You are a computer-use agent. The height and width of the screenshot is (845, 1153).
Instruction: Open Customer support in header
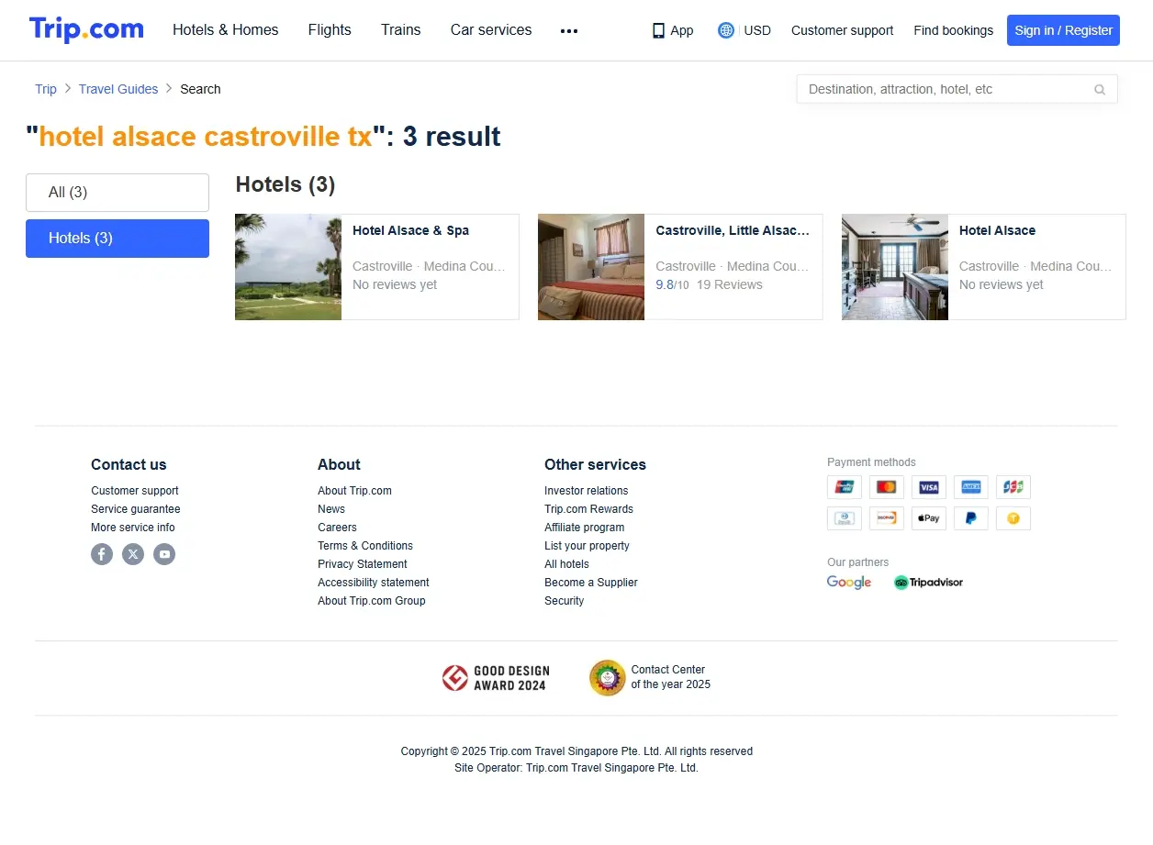[842, 30]
